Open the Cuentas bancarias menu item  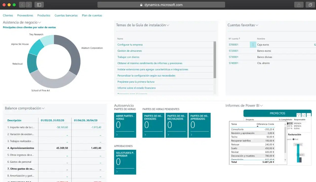pos(66,15)
